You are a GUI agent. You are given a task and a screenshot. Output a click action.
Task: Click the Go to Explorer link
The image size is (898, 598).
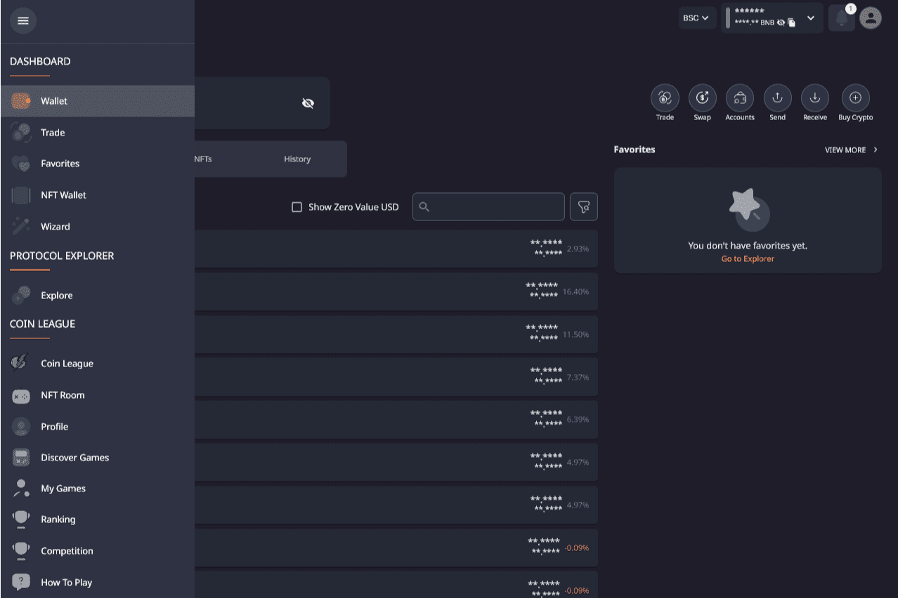click(x=748, y=259)
